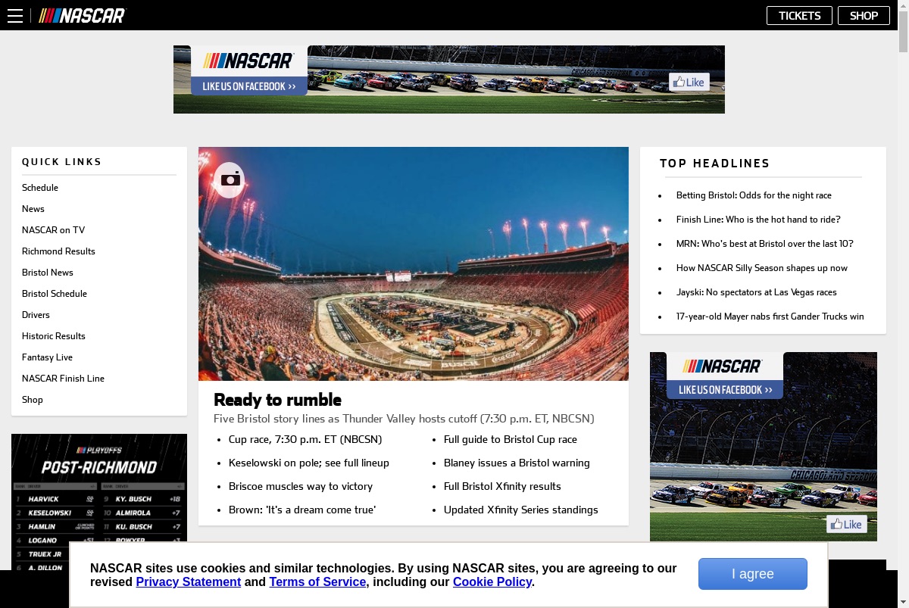This screenshot has width=909, height=608.
Task: Open Updated Xfinity Series standings
Action: [x=521, y=510]
